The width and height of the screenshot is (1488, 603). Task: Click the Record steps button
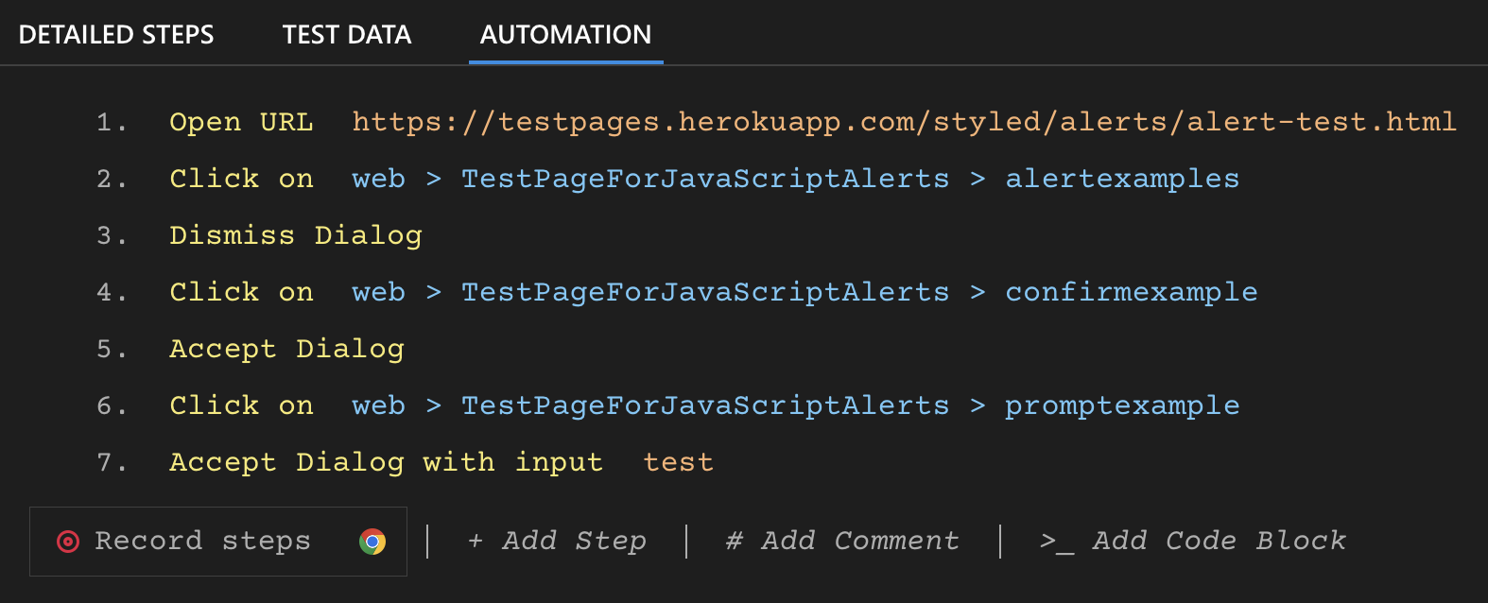coord(201,541)
